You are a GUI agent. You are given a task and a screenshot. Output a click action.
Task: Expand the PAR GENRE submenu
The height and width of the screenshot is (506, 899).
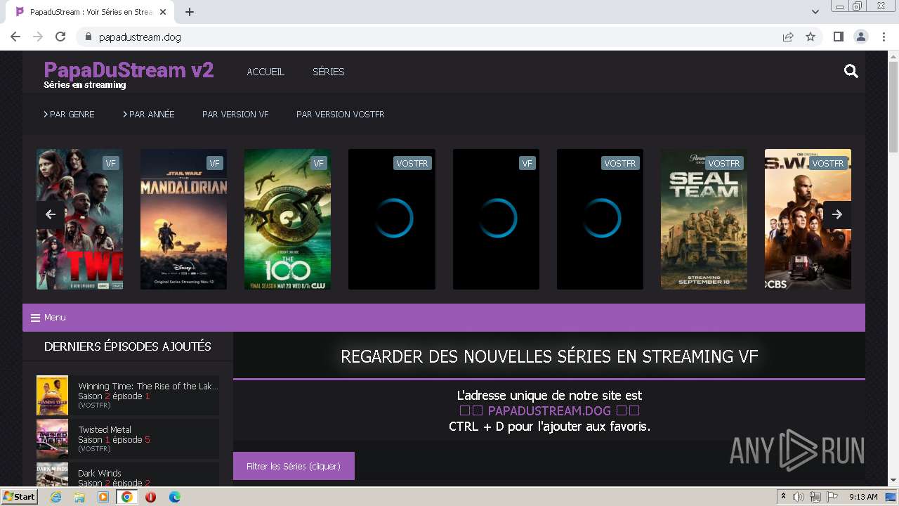pos(69,114)
